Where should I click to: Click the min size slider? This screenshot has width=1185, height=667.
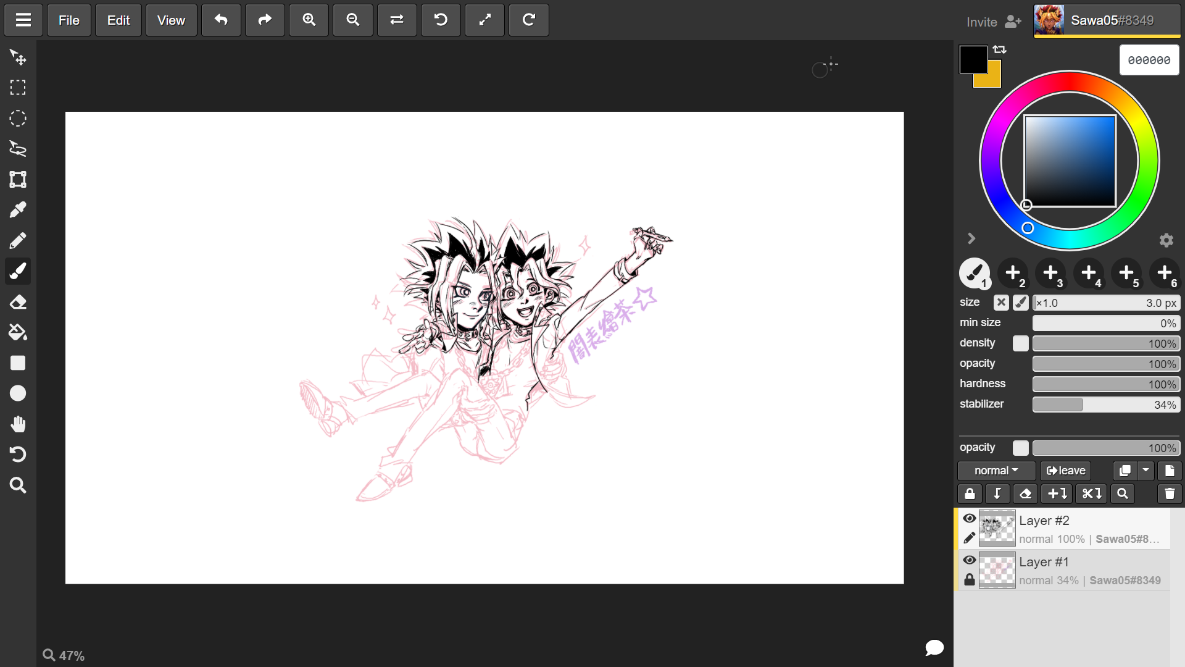pos(1106,323)
